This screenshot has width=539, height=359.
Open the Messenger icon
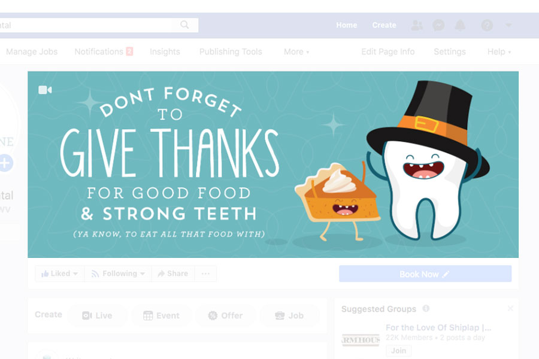(x=438, y=25)
